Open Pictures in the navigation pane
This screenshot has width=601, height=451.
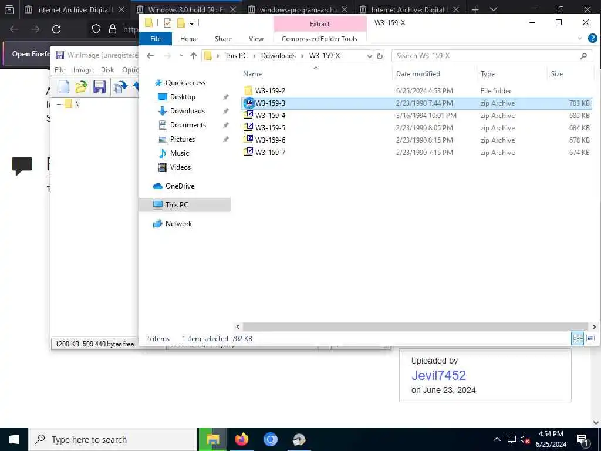(x=182, y=139)
